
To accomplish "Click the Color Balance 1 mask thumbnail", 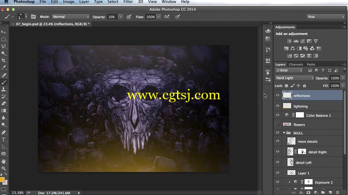I will point(300,115).
